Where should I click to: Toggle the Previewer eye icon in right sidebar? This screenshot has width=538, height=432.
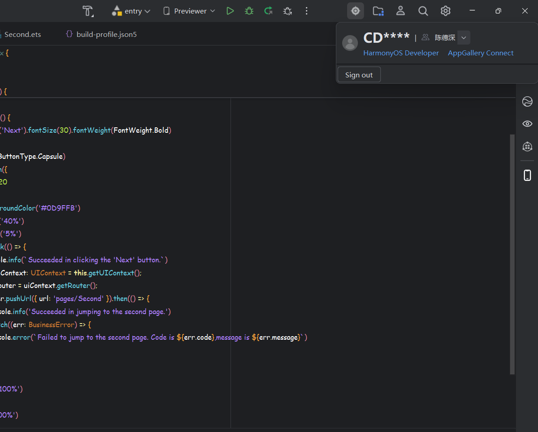point(527,124)
